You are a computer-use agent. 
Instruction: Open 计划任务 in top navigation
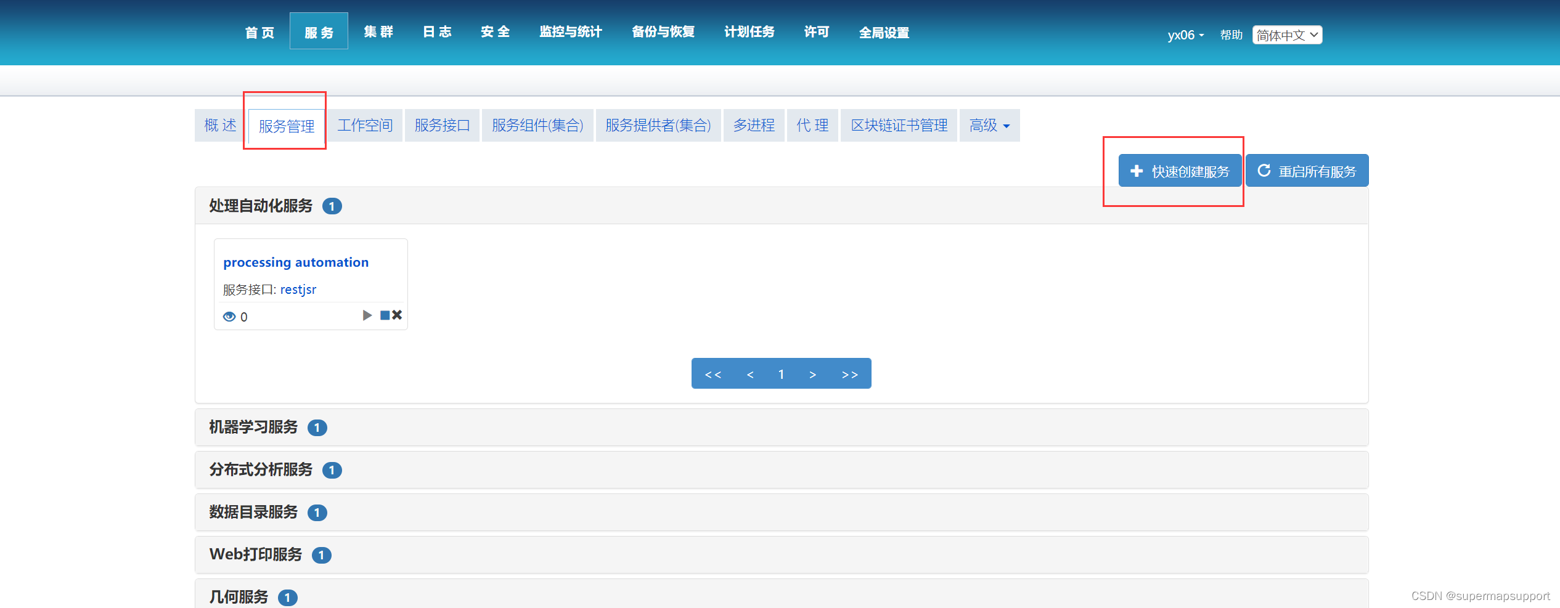coord(749,31)
